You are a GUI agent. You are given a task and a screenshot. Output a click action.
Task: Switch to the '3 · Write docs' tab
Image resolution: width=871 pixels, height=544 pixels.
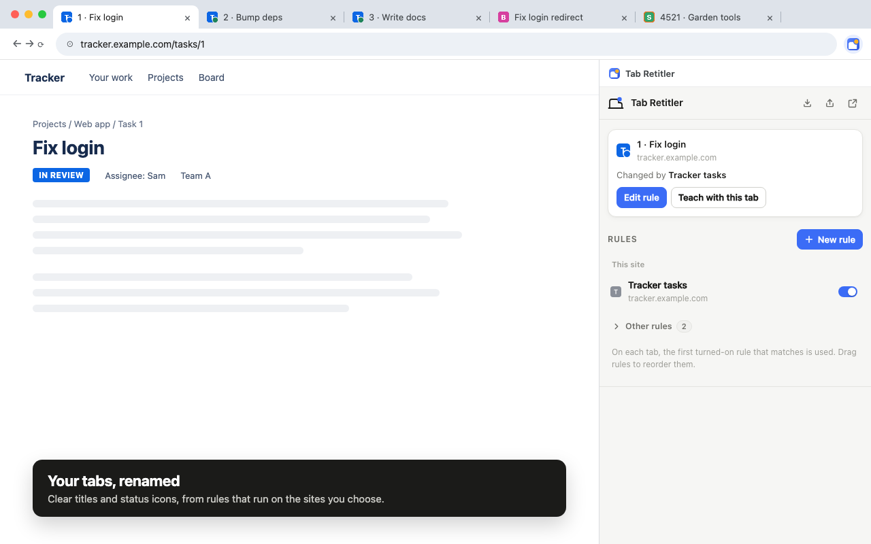point(417,18)
